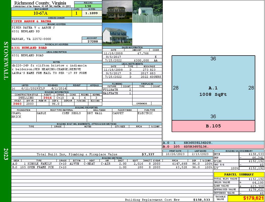
Task: Open the front house photo thumbnail
Action: pos(117,11)
